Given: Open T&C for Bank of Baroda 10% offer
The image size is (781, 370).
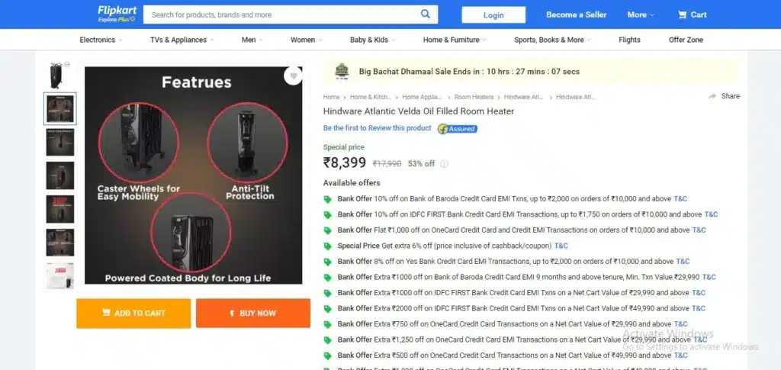Looking at the screenshot, I should pyautogui.click(x=680, y=198).
